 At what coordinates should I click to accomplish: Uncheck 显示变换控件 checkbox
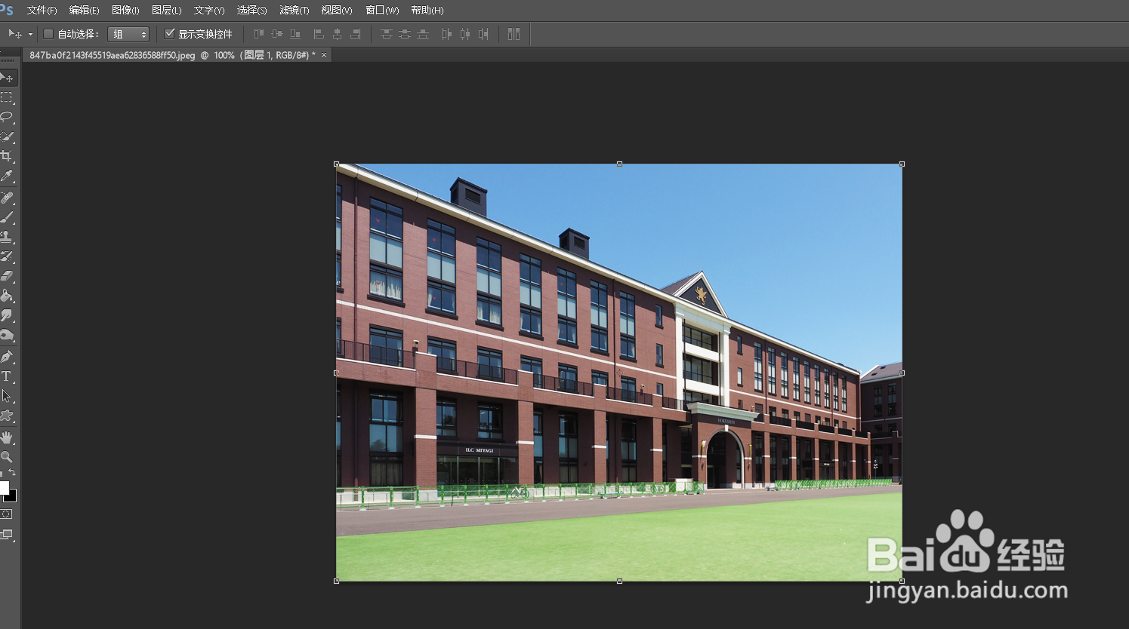(170, 34)
